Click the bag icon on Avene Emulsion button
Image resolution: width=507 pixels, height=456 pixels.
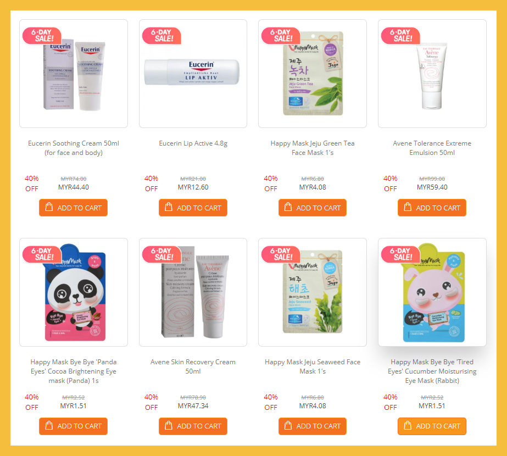(408, 207)
